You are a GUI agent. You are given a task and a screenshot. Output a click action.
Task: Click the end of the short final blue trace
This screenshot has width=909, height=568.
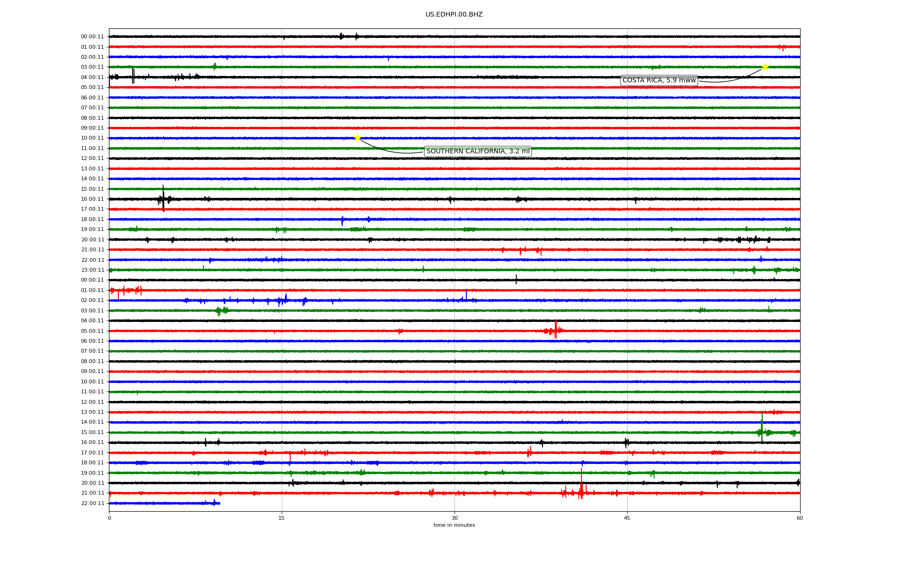coord(220,503)
